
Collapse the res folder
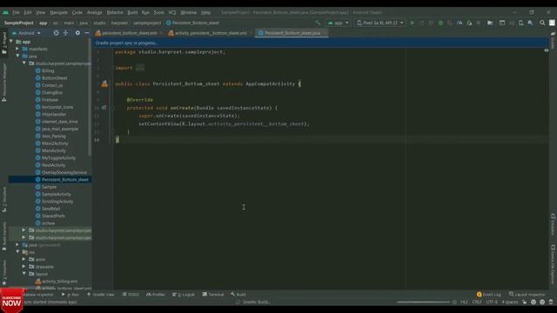point(17,252)
